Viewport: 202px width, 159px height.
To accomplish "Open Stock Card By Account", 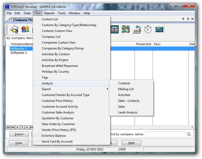I will pos(72,142).
